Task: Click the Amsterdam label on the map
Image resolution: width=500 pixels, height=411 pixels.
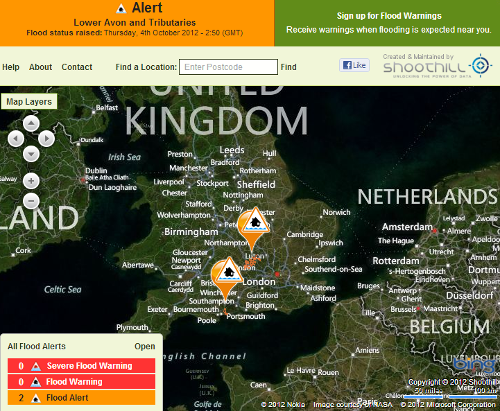Action: tap(407, 227)
